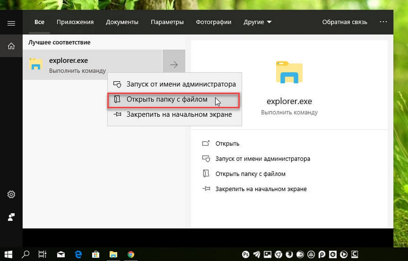This screenshot has width=408, height=261.
Task: Click the 'Обратная связь' link
Action: coord(344,22)
